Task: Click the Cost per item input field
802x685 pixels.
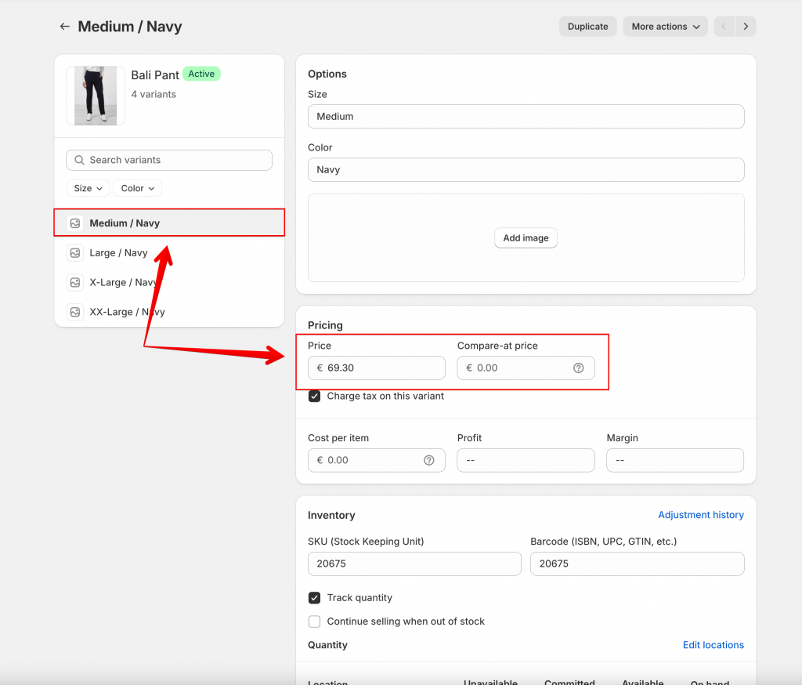Action: pyautogui.click(x=377, y=460)
